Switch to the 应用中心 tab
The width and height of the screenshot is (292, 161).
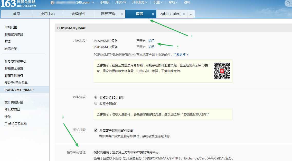[48, 14]
